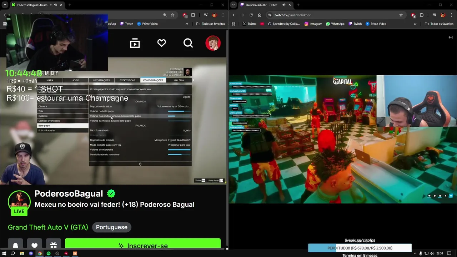Open Chrome three-dot menu in Kick window
Viewport: 457px width, 257px height.
(x=223, y=15)
